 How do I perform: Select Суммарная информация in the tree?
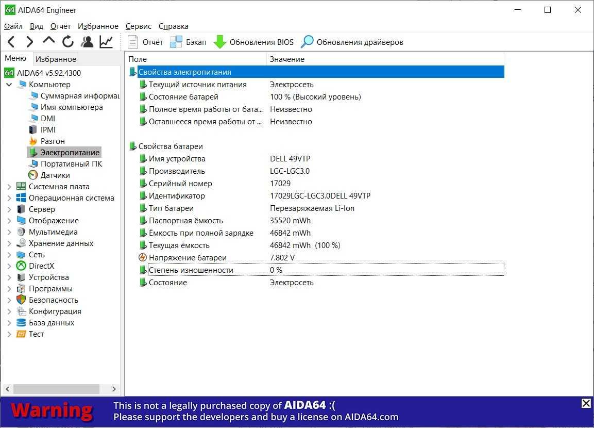pyautogui.click(x=75, y=96)
